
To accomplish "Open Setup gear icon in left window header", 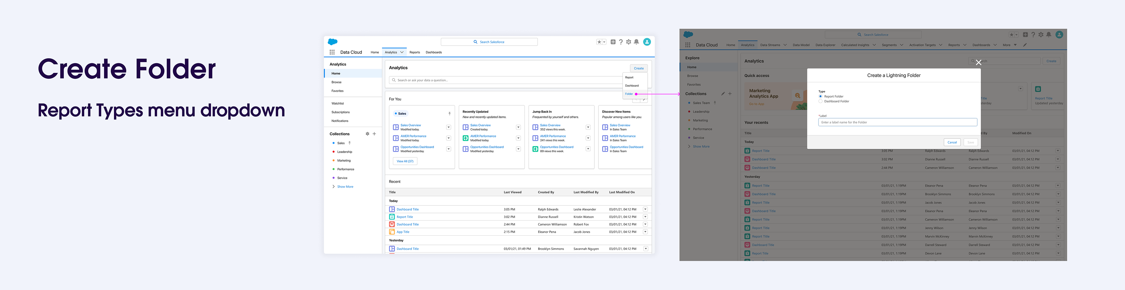I will [x=628, y=42].
